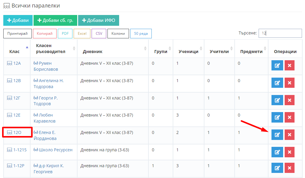
Task: Delete class 12Г with red X
Action: [x=289, y=100]
